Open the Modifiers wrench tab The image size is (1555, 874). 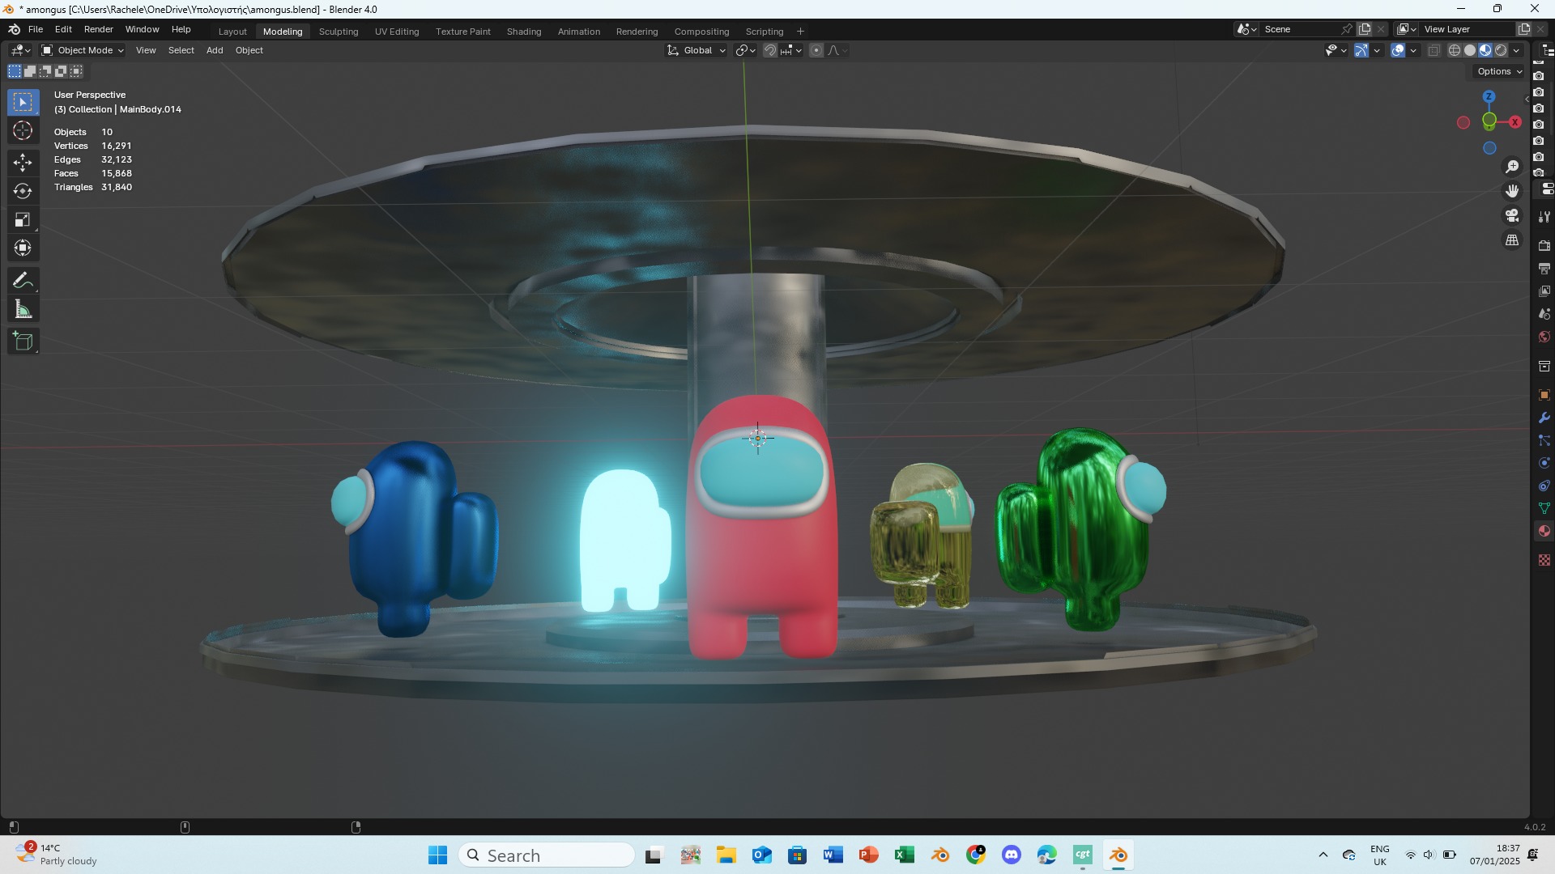pos(1544,418)
